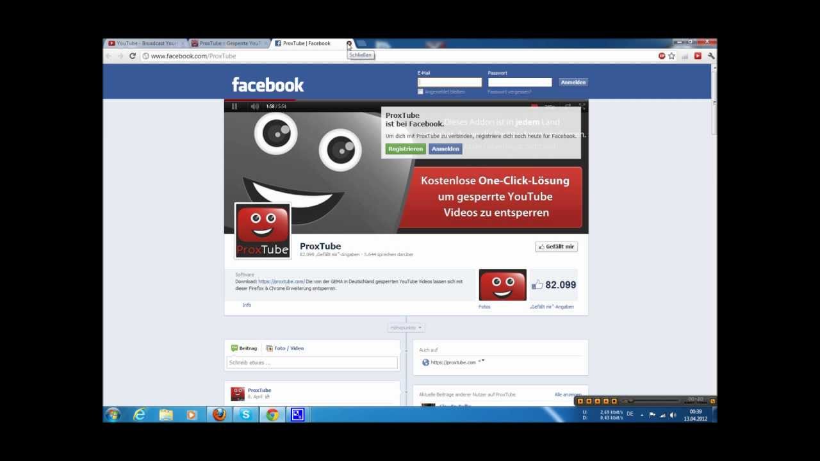Click the video progress bar
Screen dimensions: 820x461
pyautogui.click(x=406, y=101)
